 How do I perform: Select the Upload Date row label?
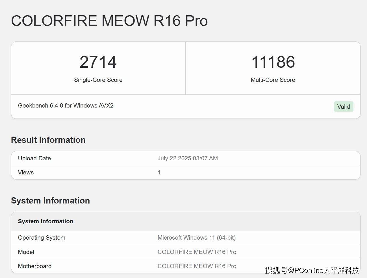tap(34, 158)
